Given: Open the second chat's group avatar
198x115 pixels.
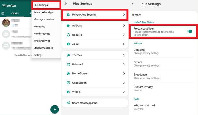Looking at the screenshot, I should (6, 34).
